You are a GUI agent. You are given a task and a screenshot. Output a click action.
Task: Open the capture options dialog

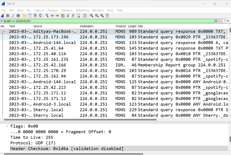tap(18, 16)
